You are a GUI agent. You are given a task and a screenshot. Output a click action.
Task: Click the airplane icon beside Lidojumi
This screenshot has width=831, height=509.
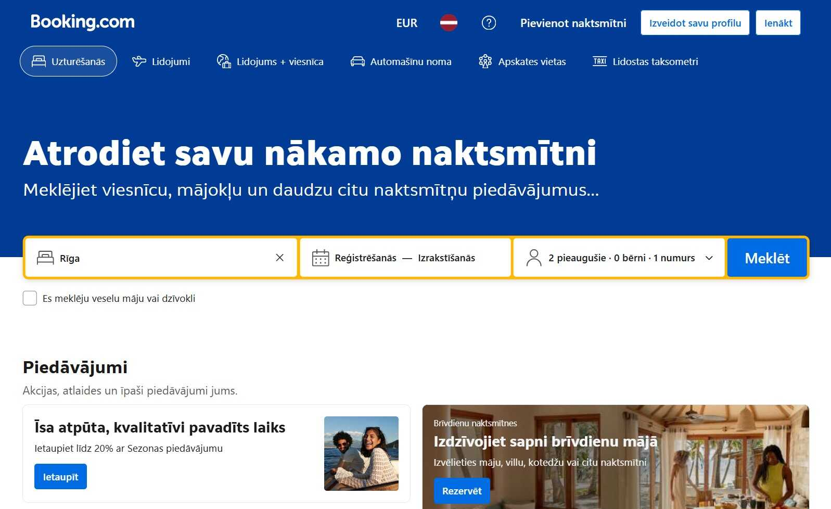(x=139, y=61)
